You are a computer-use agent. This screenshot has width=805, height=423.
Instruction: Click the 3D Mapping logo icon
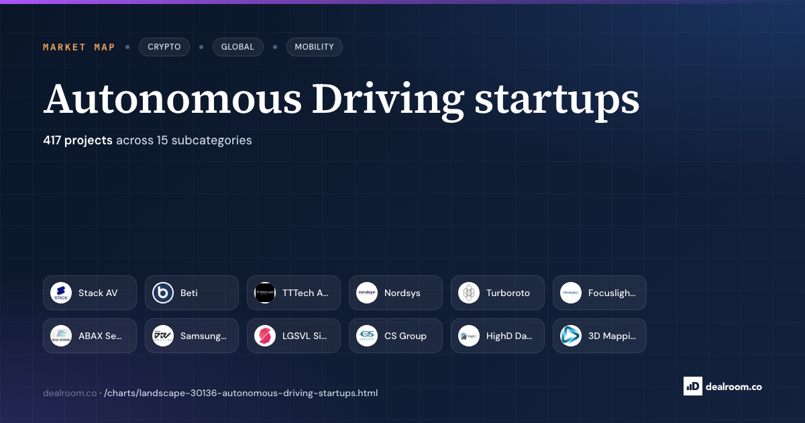571,336
